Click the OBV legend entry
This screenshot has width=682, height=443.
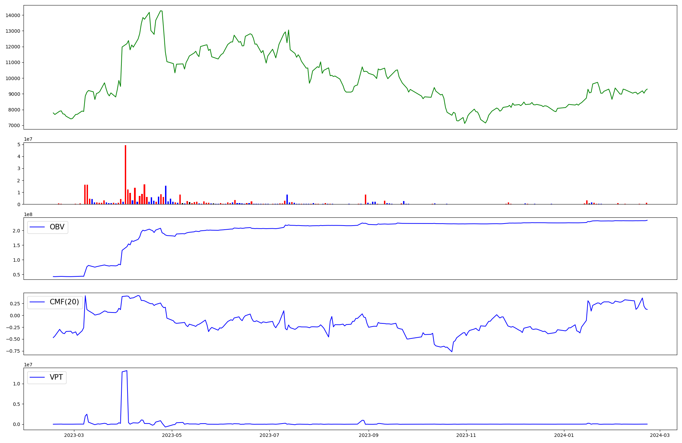[57, 227]
